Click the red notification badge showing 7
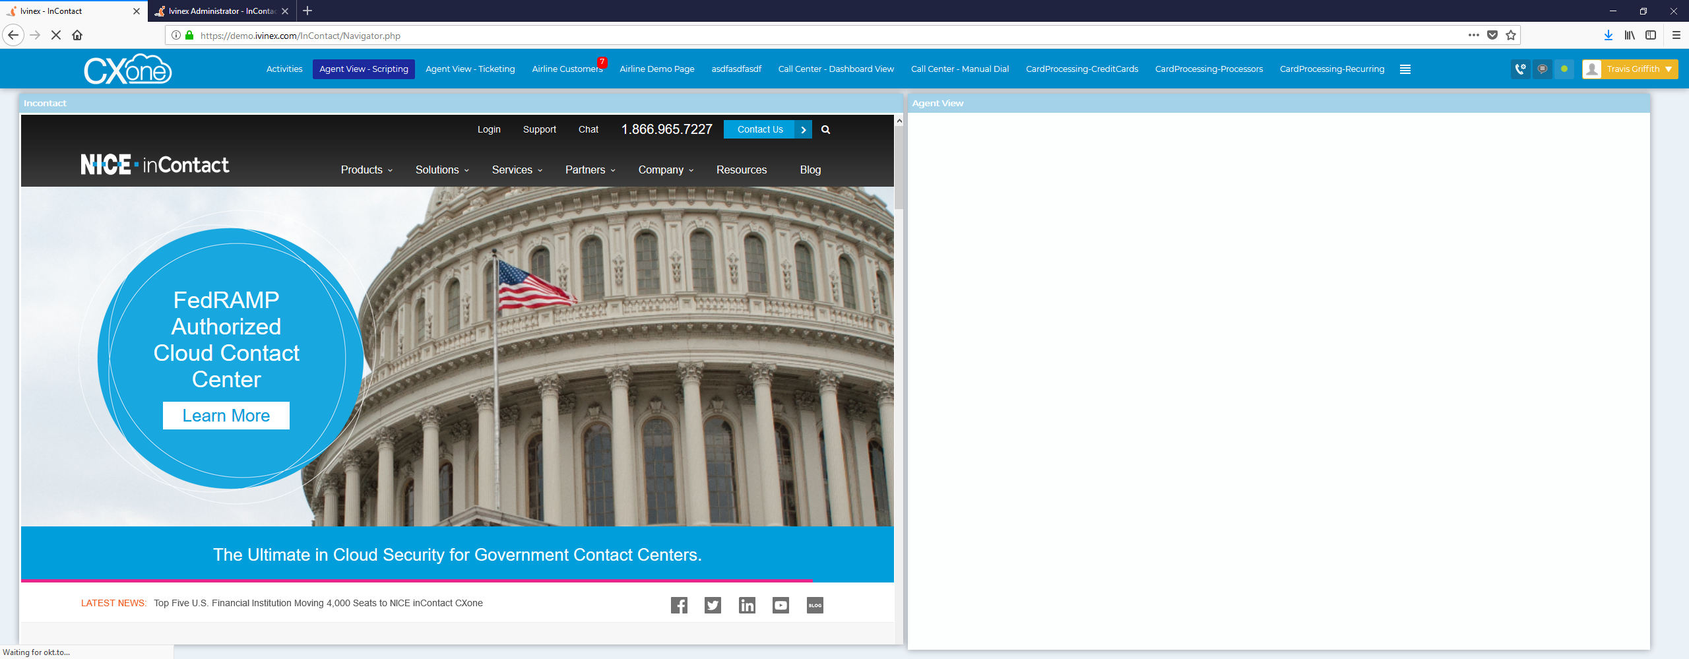Viewport: 1689px width, 659px height. 602,62
